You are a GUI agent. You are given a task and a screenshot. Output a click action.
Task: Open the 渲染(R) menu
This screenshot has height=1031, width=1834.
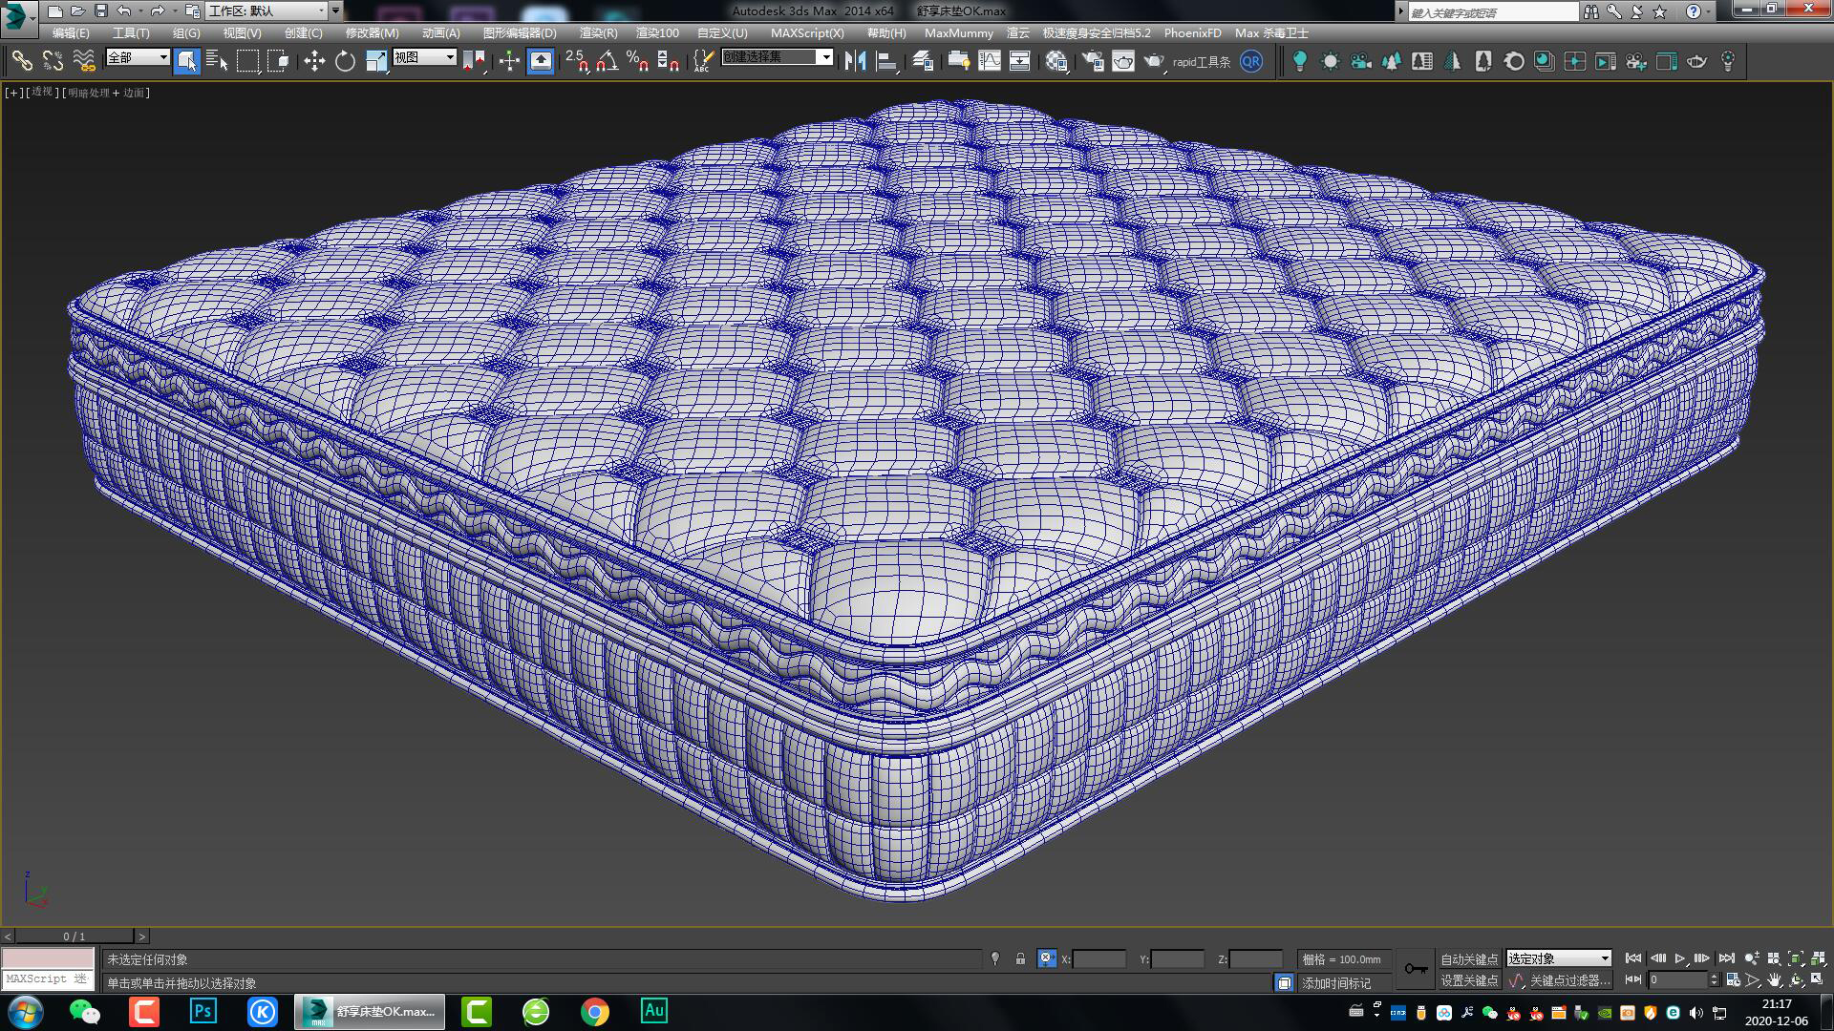coord(599,32)
